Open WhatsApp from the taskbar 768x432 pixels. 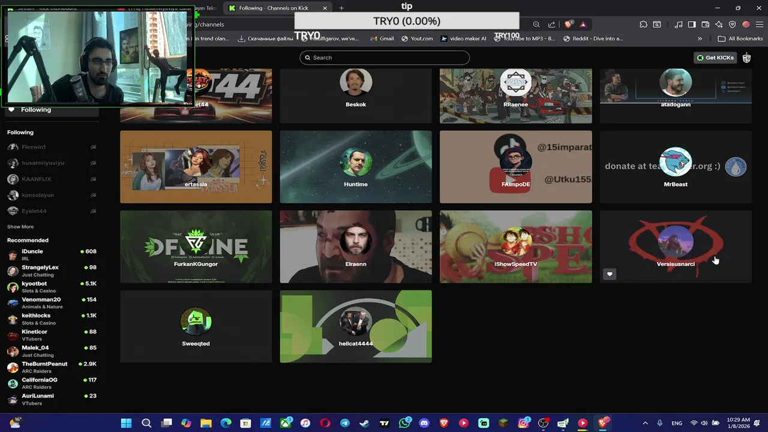pos(404,423)
